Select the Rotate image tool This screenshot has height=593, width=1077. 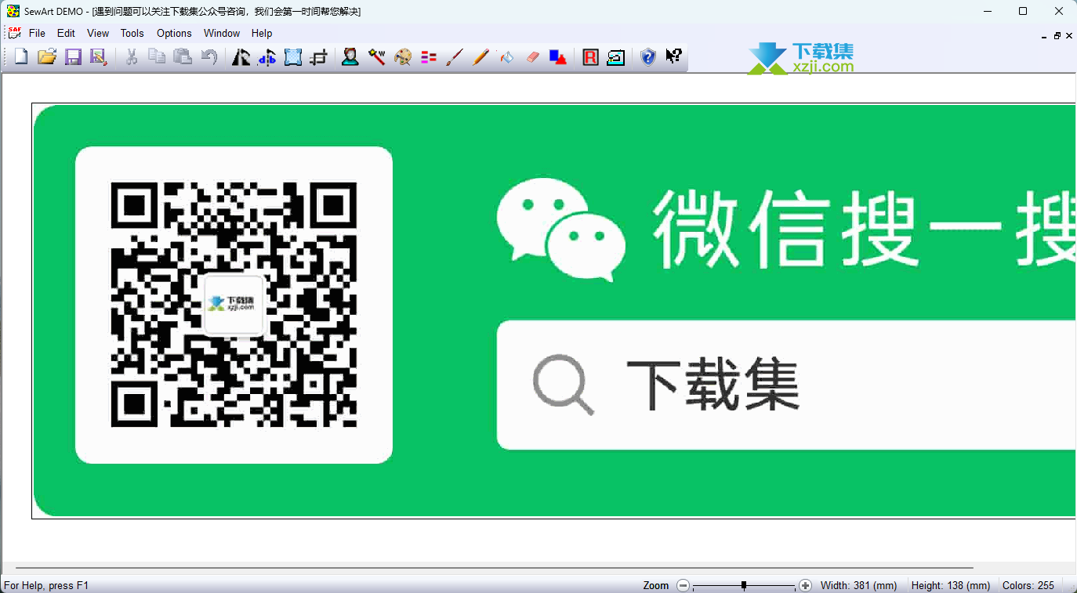pos(241,56)
